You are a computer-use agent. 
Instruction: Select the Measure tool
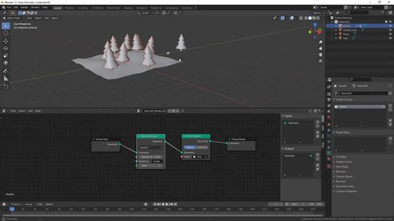(6, 79)
